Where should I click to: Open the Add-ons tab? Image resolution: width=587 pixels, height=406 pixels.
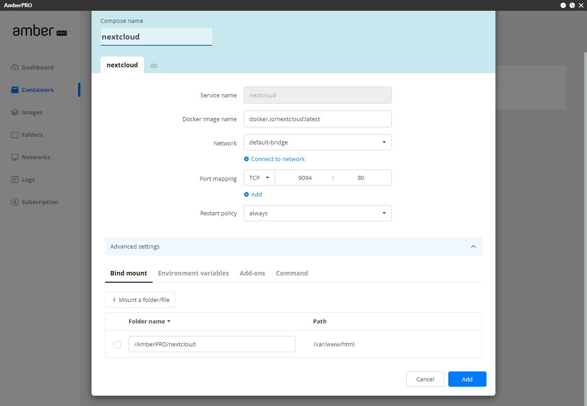click(252, 273)
